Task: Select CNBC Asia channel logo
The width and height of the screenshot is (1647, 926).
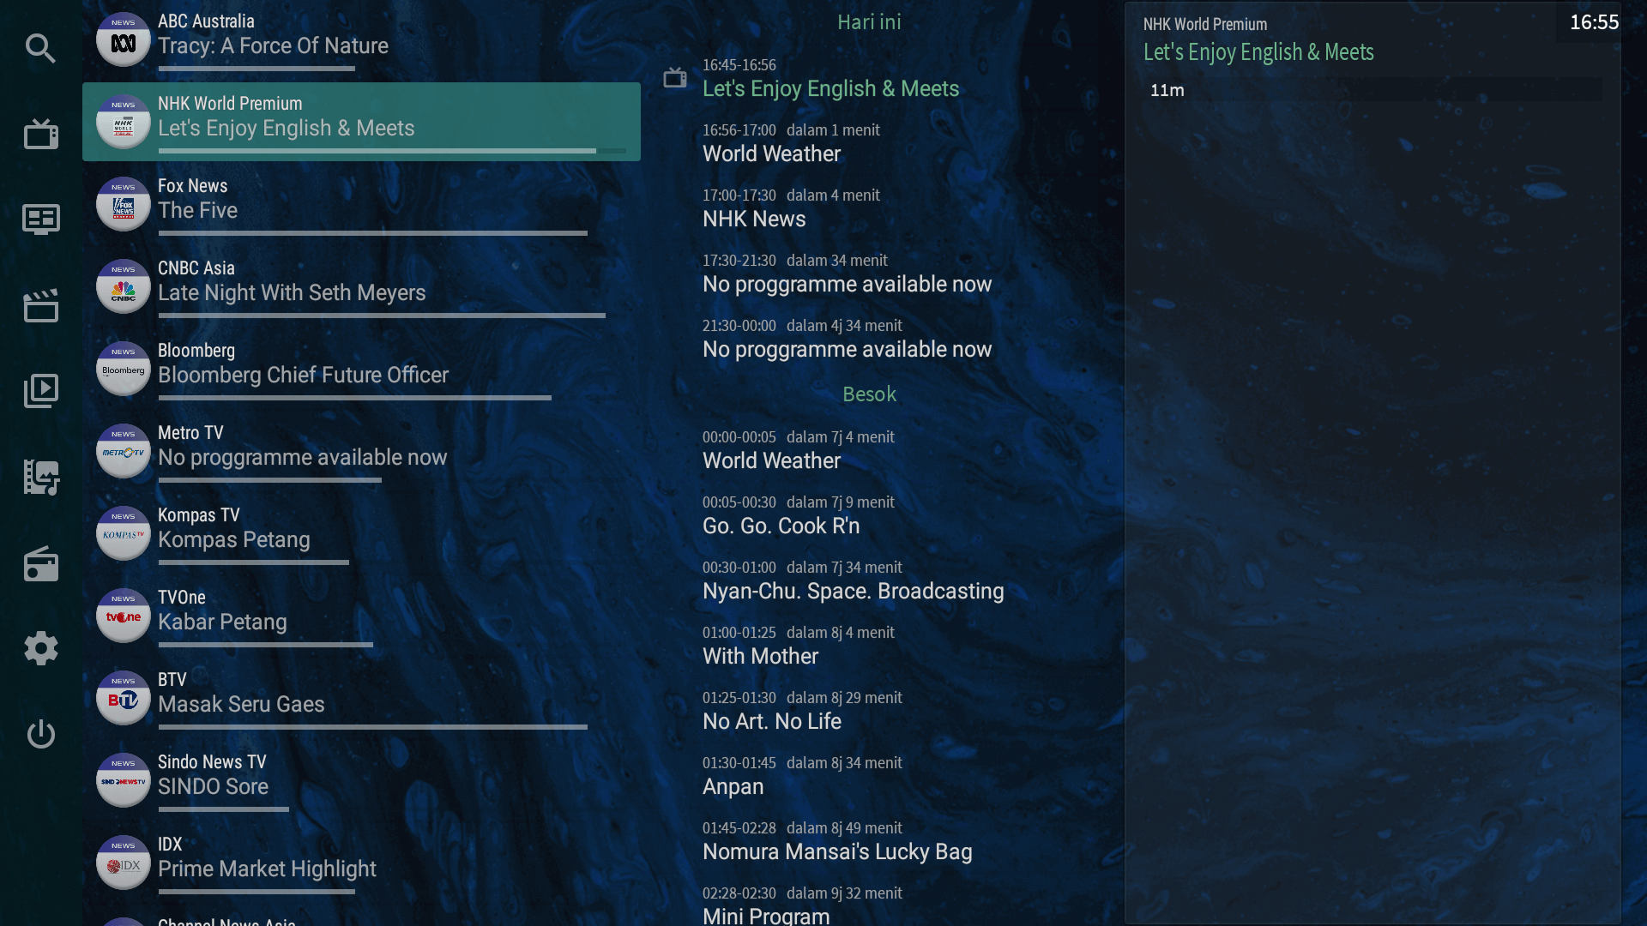Action: [x=124, y=286]
